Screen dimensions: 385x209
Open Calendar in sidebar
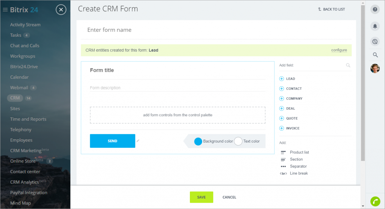(x=19, y=77)
